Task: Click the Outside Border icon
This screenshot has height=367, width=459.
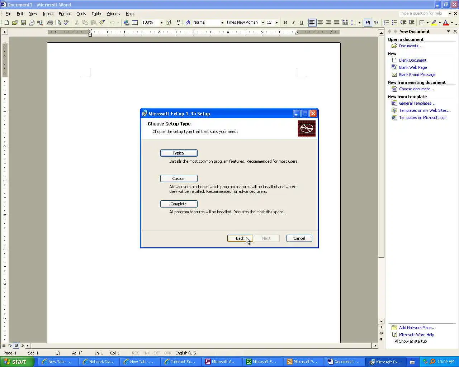Action: pyautogui.click(x=422, y=23)
